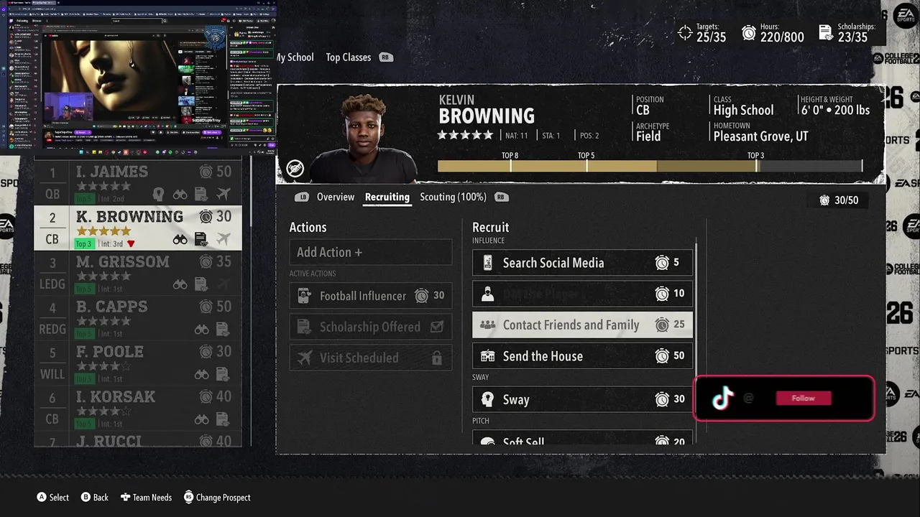Click the TikTok logo icon

pyautogui.click(x=723, y=398)
